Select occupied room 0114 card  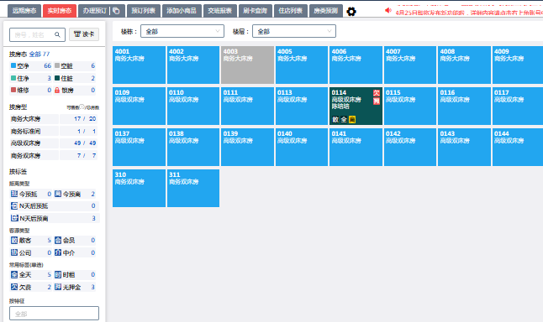[x=356, y=106]
